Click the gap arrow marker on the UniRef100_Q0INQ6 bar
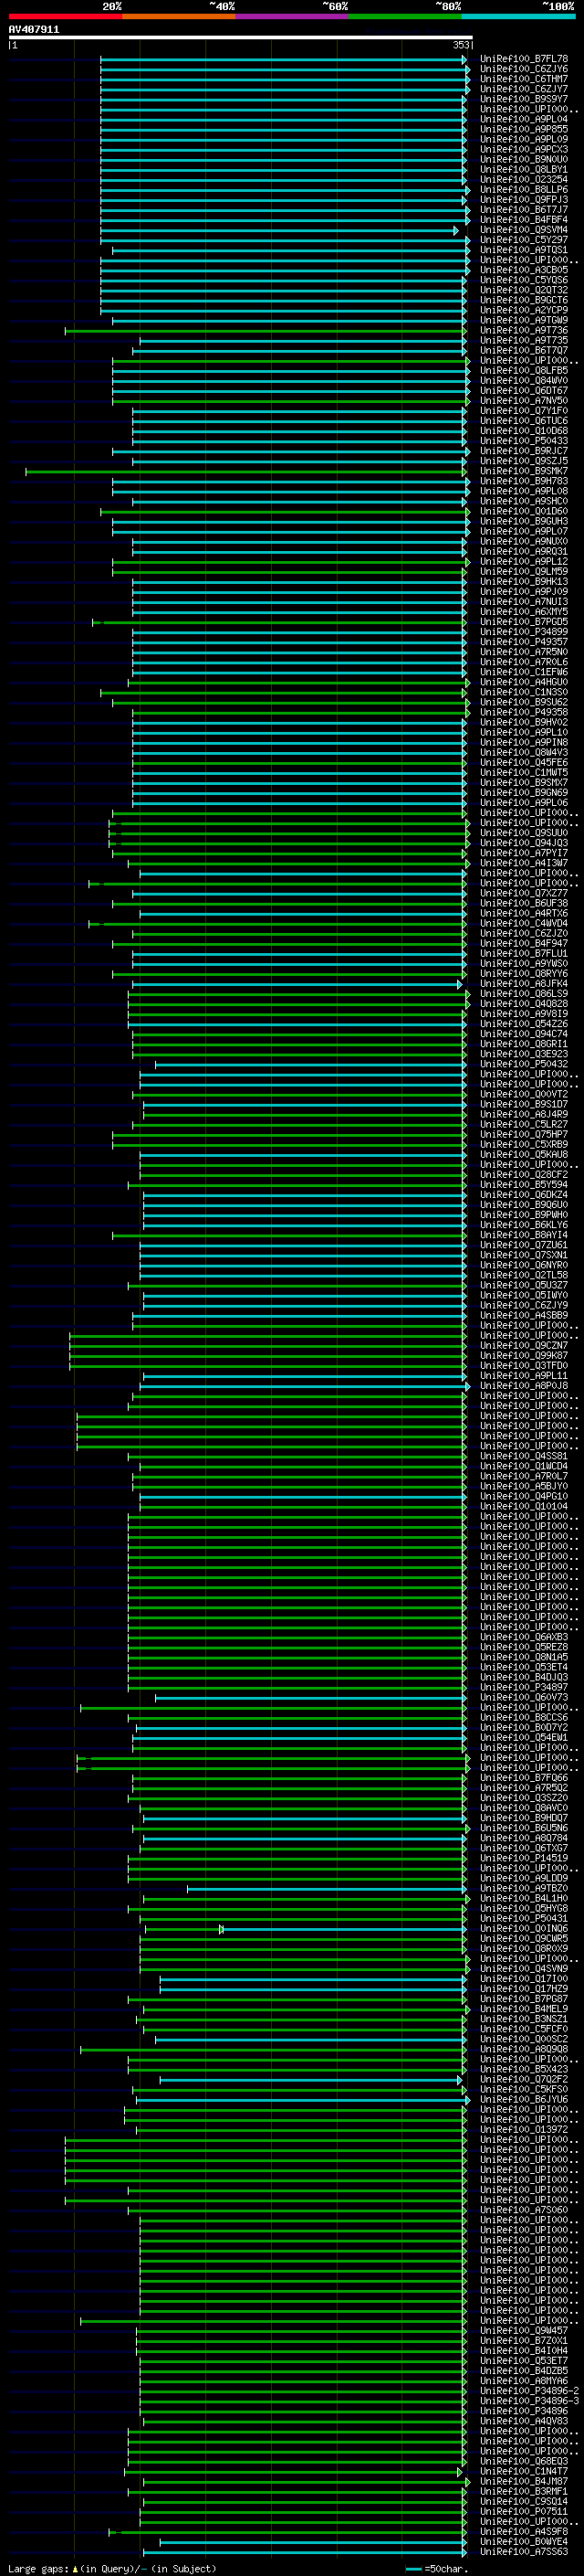584x2576 pixels. click(x=222, y=1928)
